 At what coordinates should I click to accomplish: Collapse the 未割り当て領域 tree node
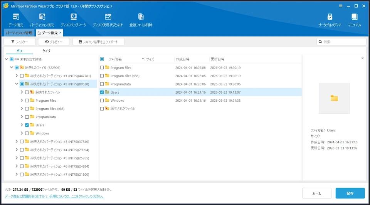coord(7,59)
